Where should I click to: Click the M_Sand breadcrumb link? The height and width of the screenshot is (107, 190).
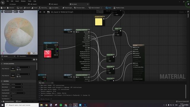tap(55, 12)
